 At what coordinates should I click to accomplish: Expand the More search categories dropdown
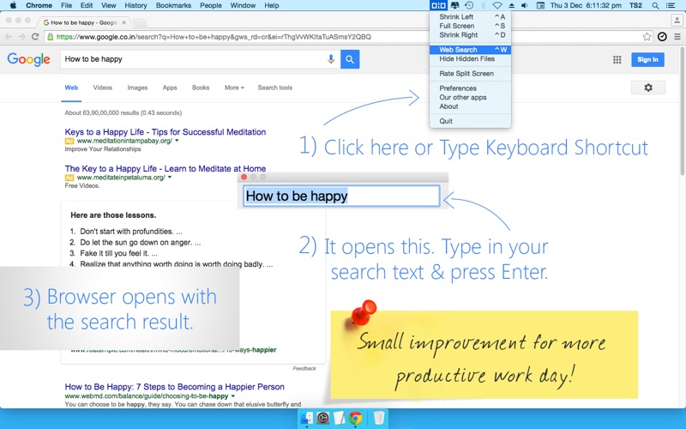(234, 88)
